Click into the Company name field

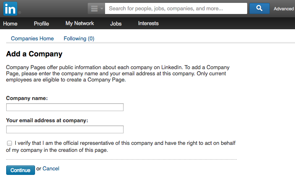click(x=65, y=107)
